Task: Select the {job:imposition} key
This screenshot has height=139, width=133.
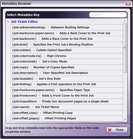Action: [x=67, y=101]
